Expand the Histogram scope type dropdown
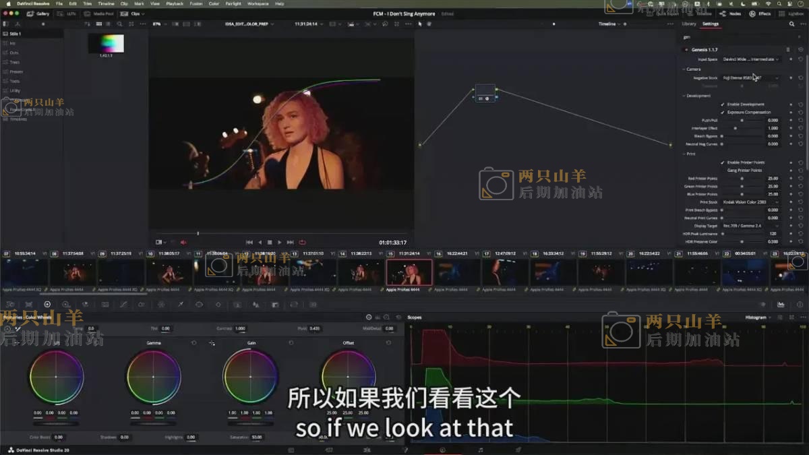 coord(758,317)
